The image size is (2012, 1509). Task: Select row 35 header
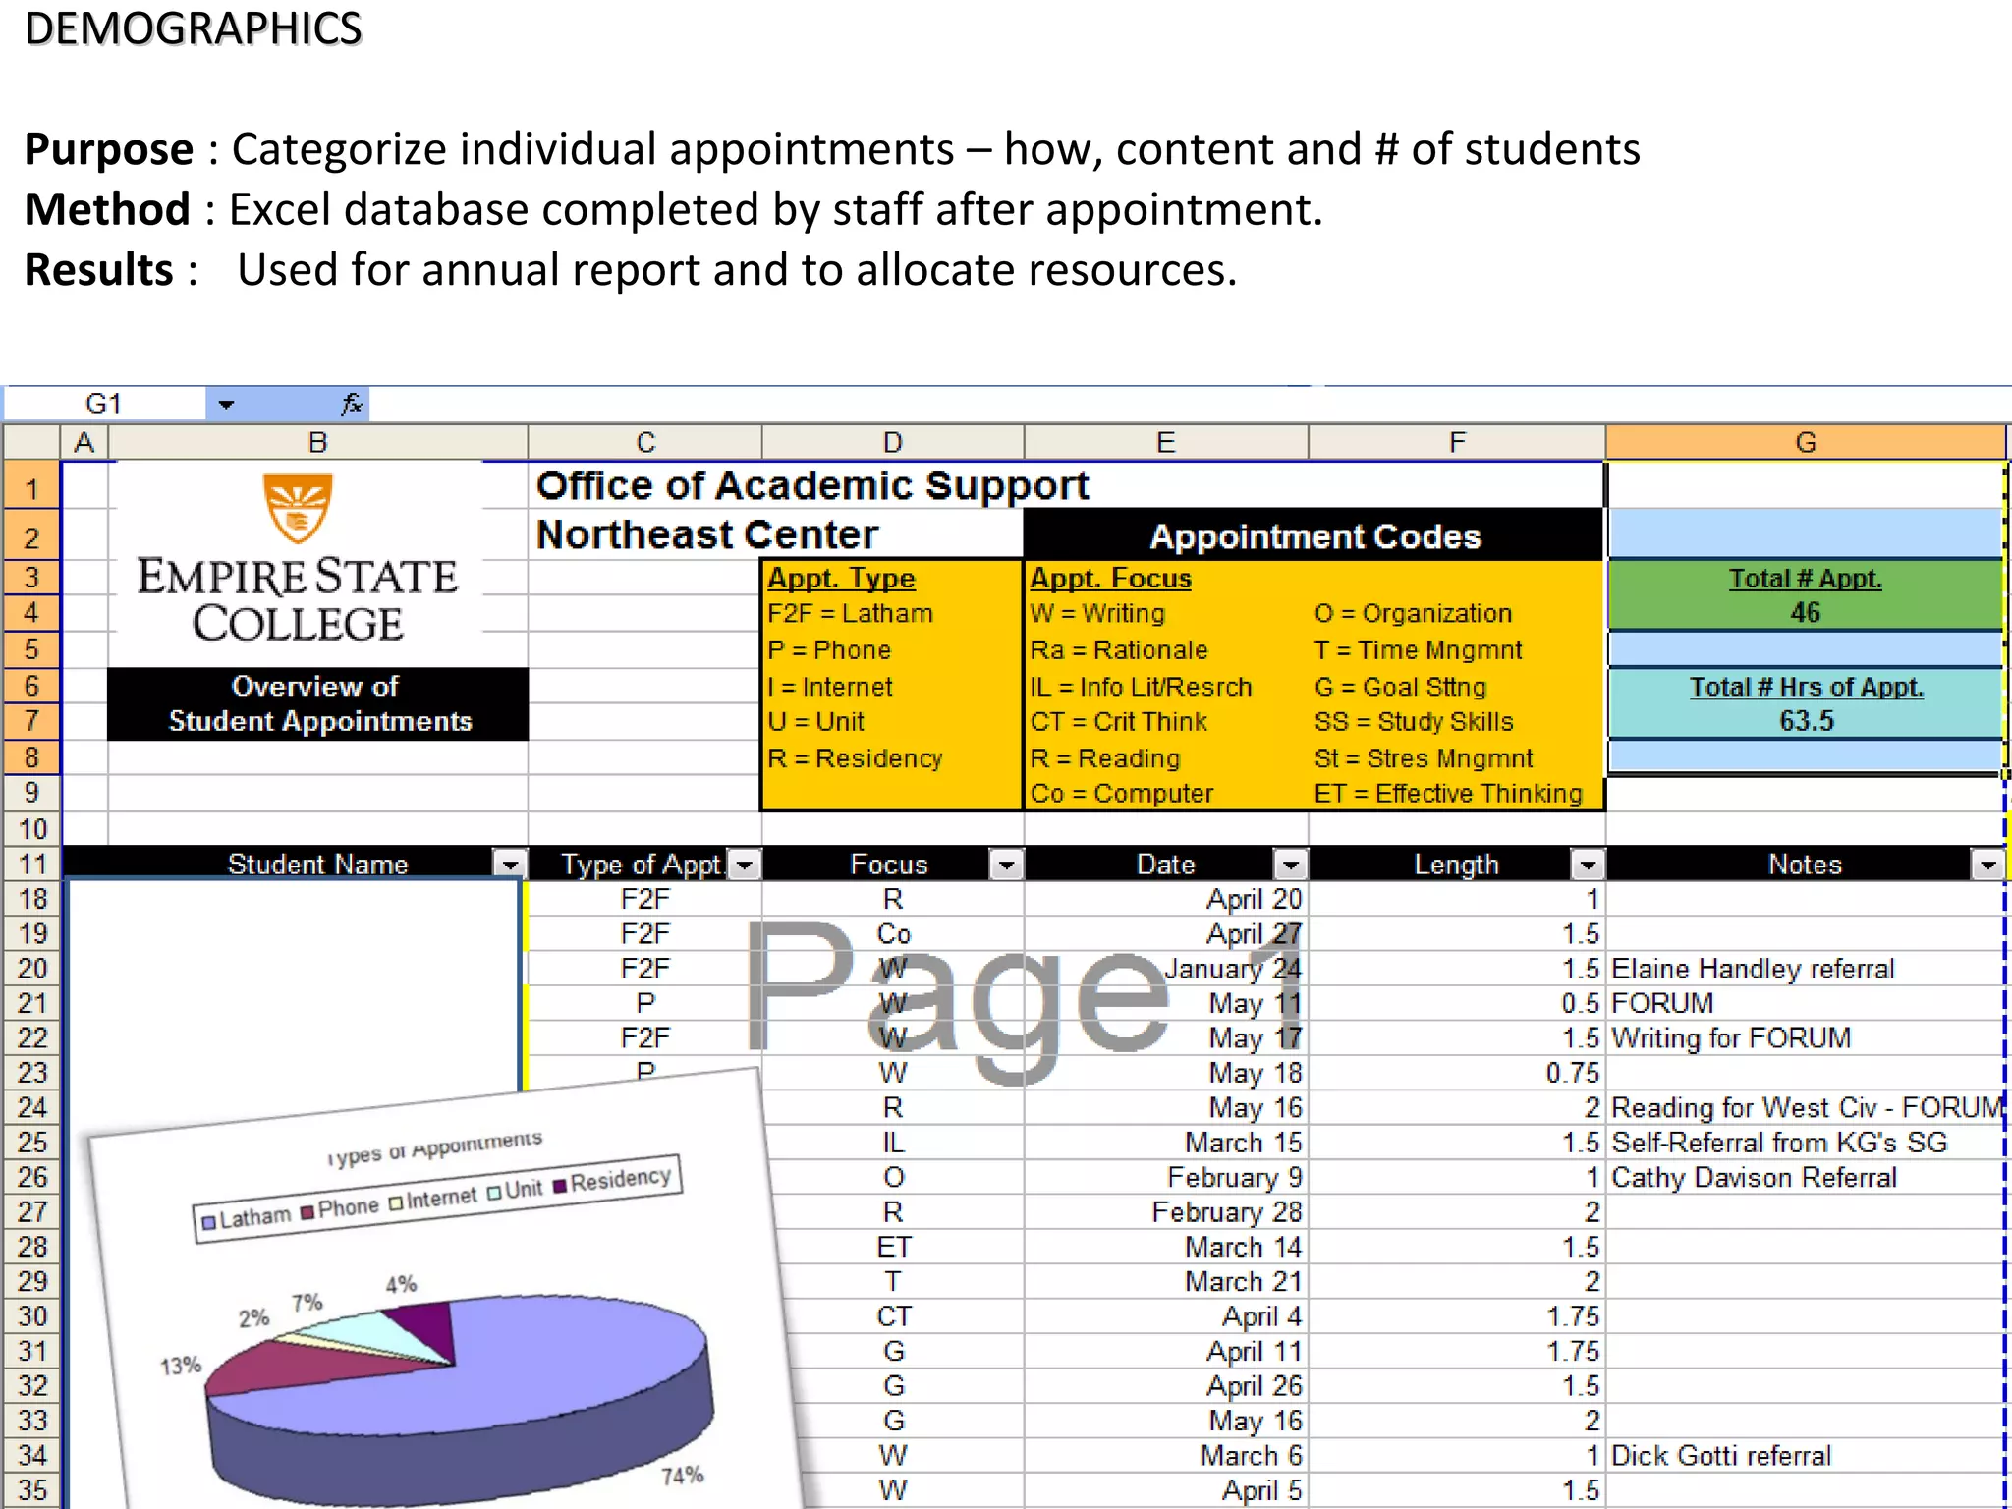[31, 1490]
